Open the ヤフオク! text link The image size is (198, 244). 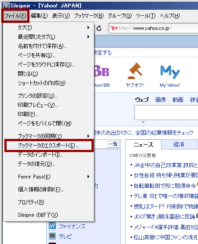pyautogui.click(x=135, y=85)
